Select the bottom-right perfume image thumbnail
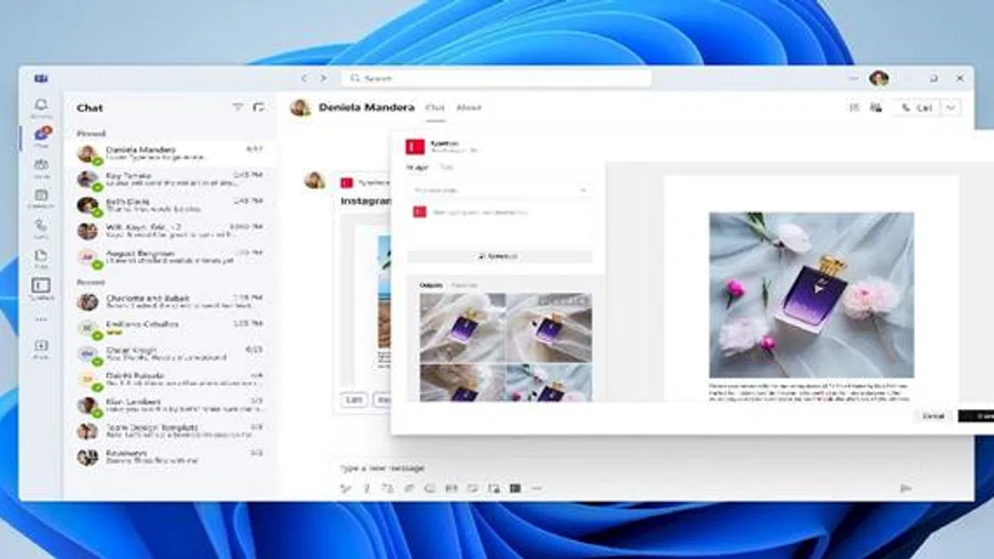This screenshot has width=994, height=559. pos(549,383)
